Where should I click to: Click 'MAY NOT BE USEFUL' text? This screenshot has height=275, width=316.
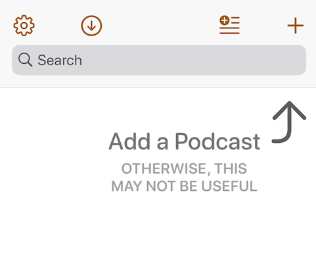click(x=184, y=186)
